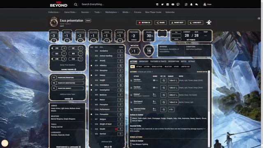Open the Twitch social link icon

pyautogui.click(x=178, y=5)
